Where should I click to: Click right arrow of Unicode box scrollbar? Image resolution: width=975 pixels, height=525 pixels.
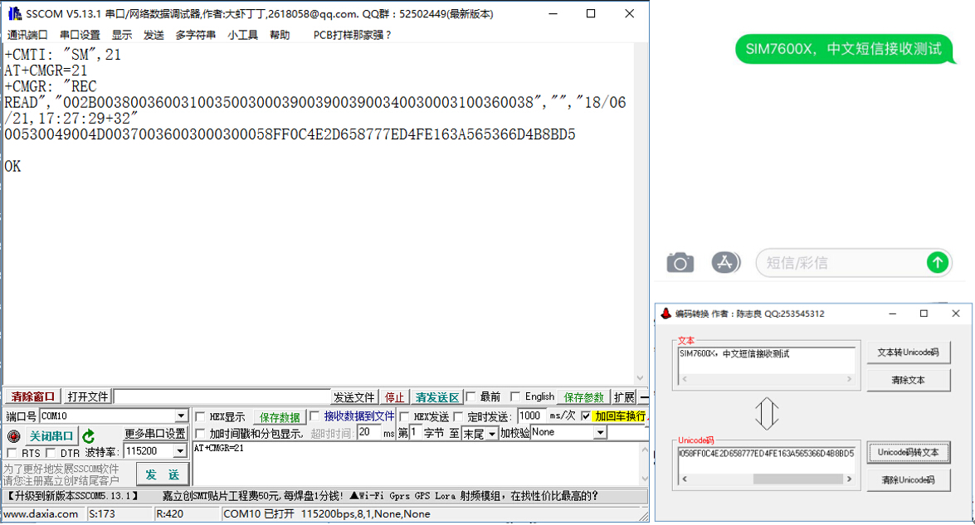850,479
